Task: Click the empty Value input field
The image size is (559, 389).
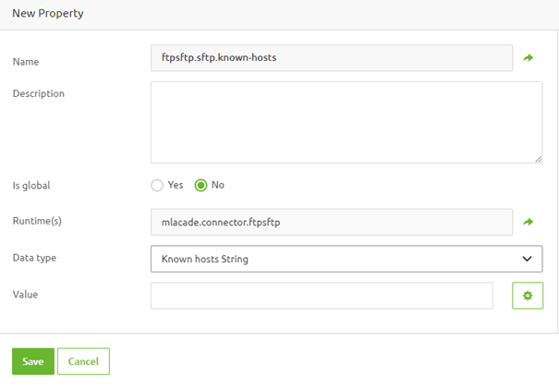Action: click(322, 296)
